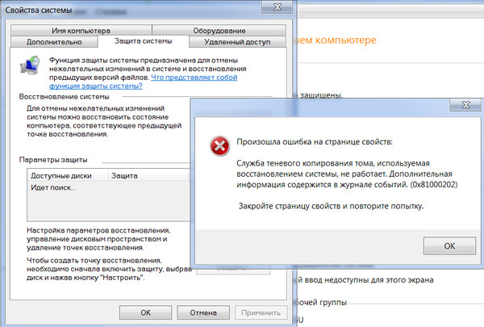Click the system protection computer icon
This screenshot has width=484, height=327.
pyautogui.click(x=31, y=65)
